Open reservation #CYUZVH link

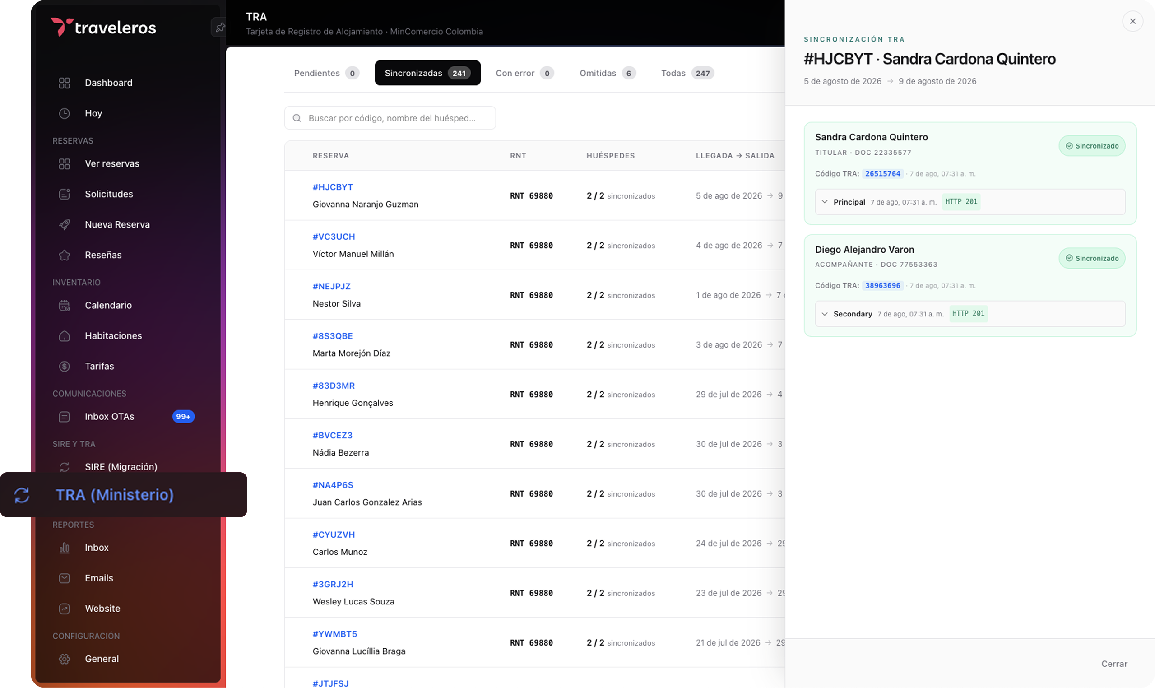334,535
